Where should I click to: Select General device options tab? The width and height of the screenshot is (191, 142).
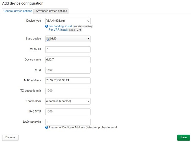[x=18, y=11]
